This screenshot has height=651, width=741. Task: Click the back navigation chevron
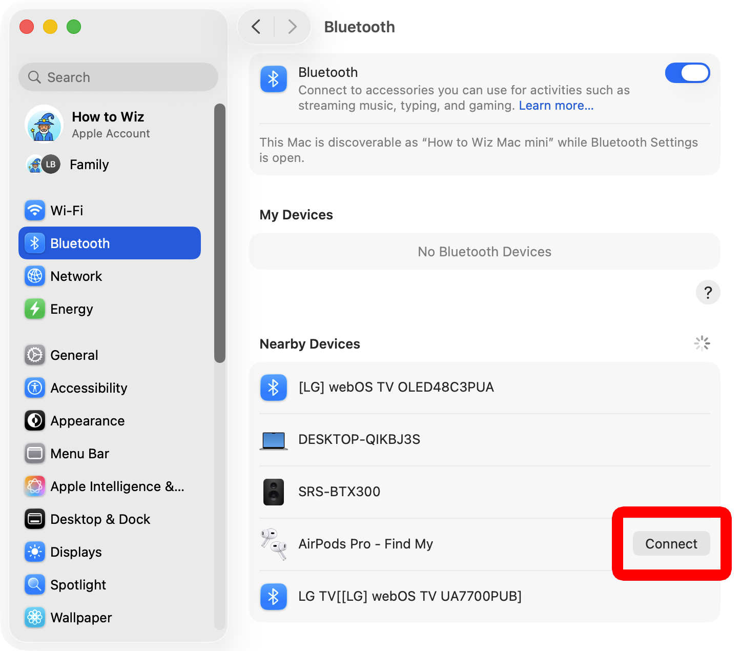coord(256,26)
